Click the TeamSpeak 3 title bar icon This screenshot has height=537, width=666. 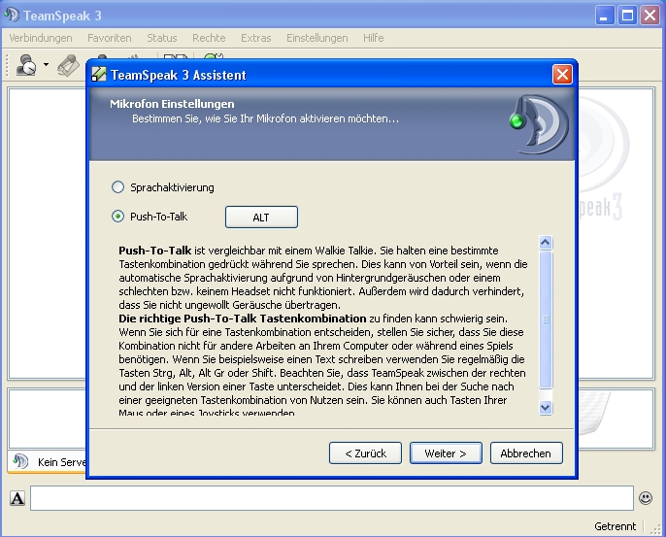click(x=12, y=16)
